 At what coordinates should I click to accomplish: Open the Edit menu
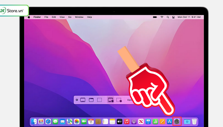tap(54, 17)
